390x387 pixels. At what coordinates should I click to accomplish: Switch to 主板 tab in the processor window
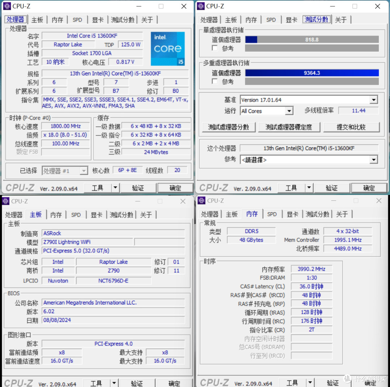[x=37, y=20]
